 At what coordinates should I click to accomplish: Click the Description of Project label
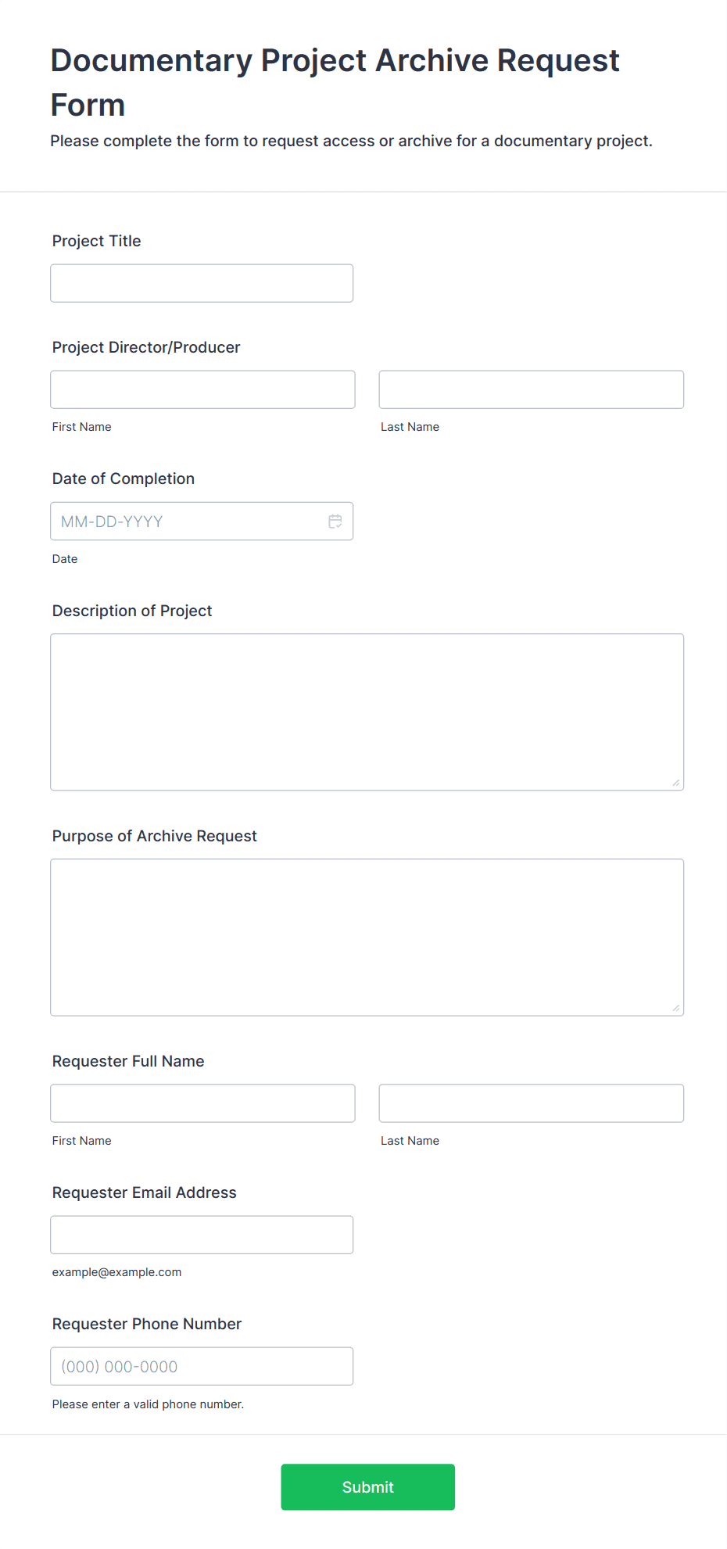pos(132,611)
